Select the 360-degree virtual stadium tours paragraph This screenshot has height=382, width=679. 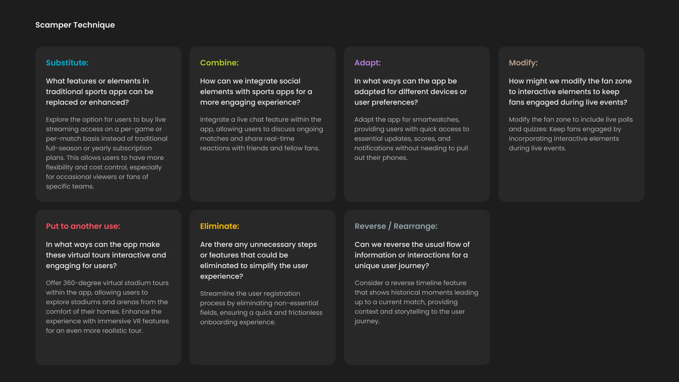(107, 307)
